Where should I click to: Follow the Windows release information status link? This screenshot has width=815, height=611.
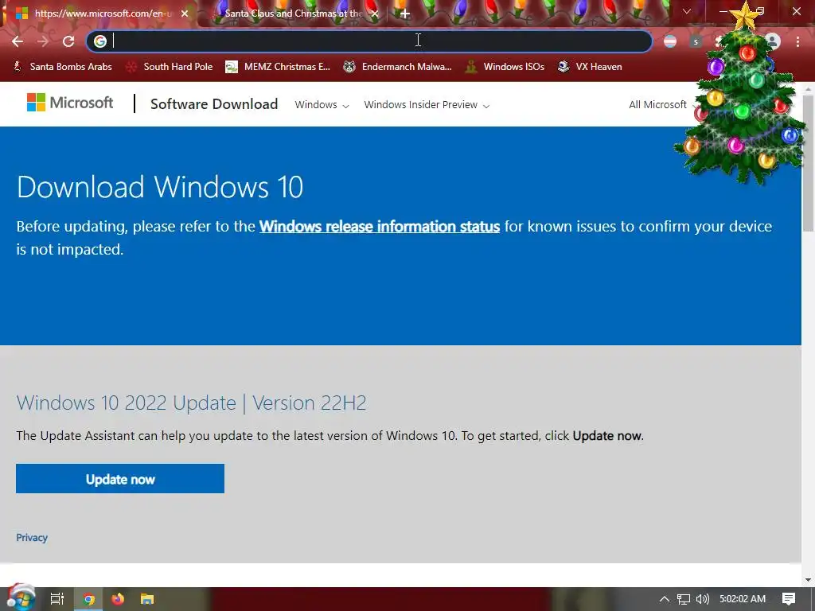point(380,227)
